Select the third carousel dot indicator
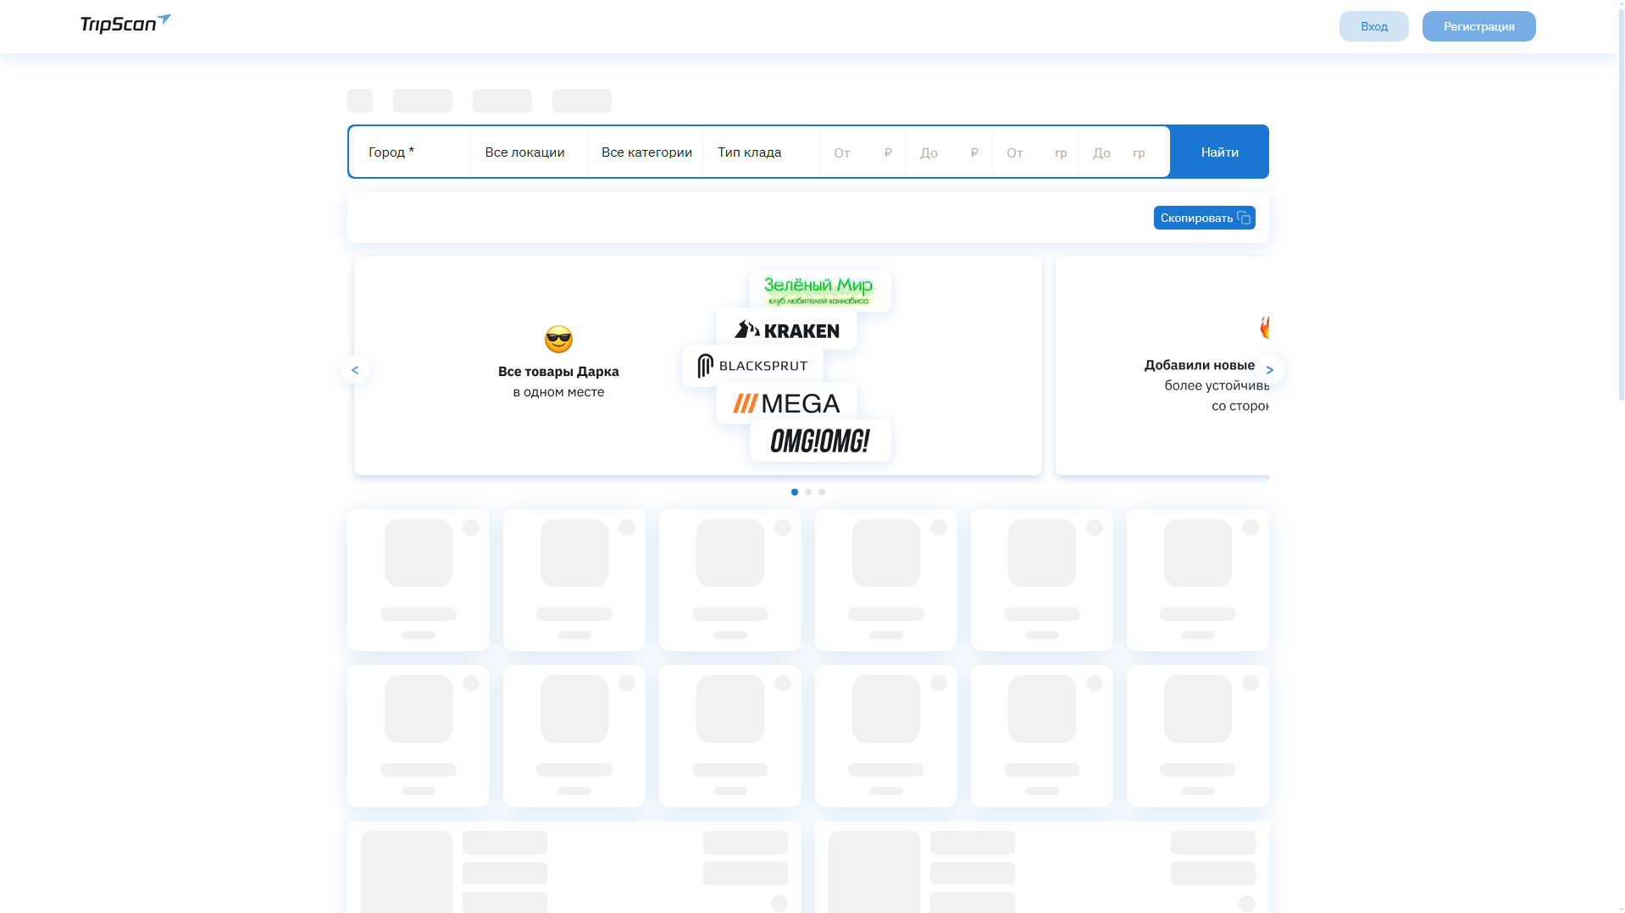Screen dimensions: 1625x913 pos(822,492)
